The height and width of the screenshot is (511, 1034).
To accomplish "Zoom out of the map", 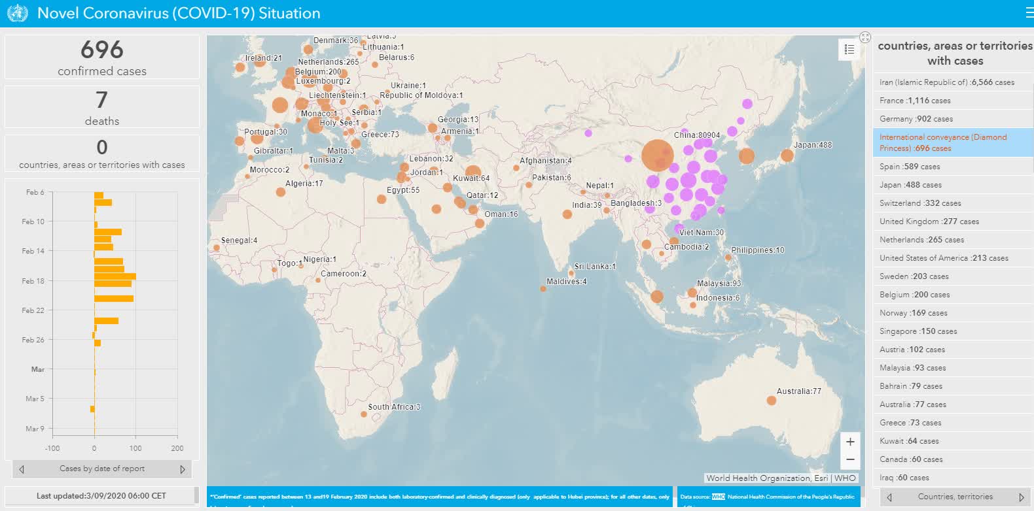I will coord(849,459).
